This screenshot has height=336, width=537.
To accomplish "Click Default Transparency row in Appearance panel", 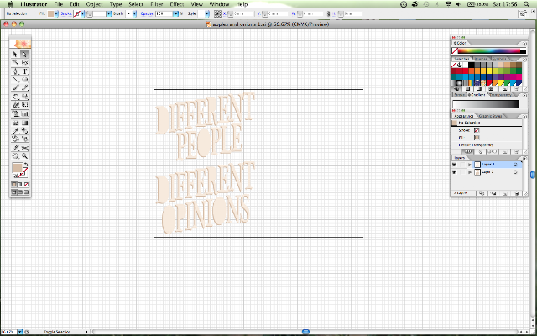I will click(x=487, y=145).
